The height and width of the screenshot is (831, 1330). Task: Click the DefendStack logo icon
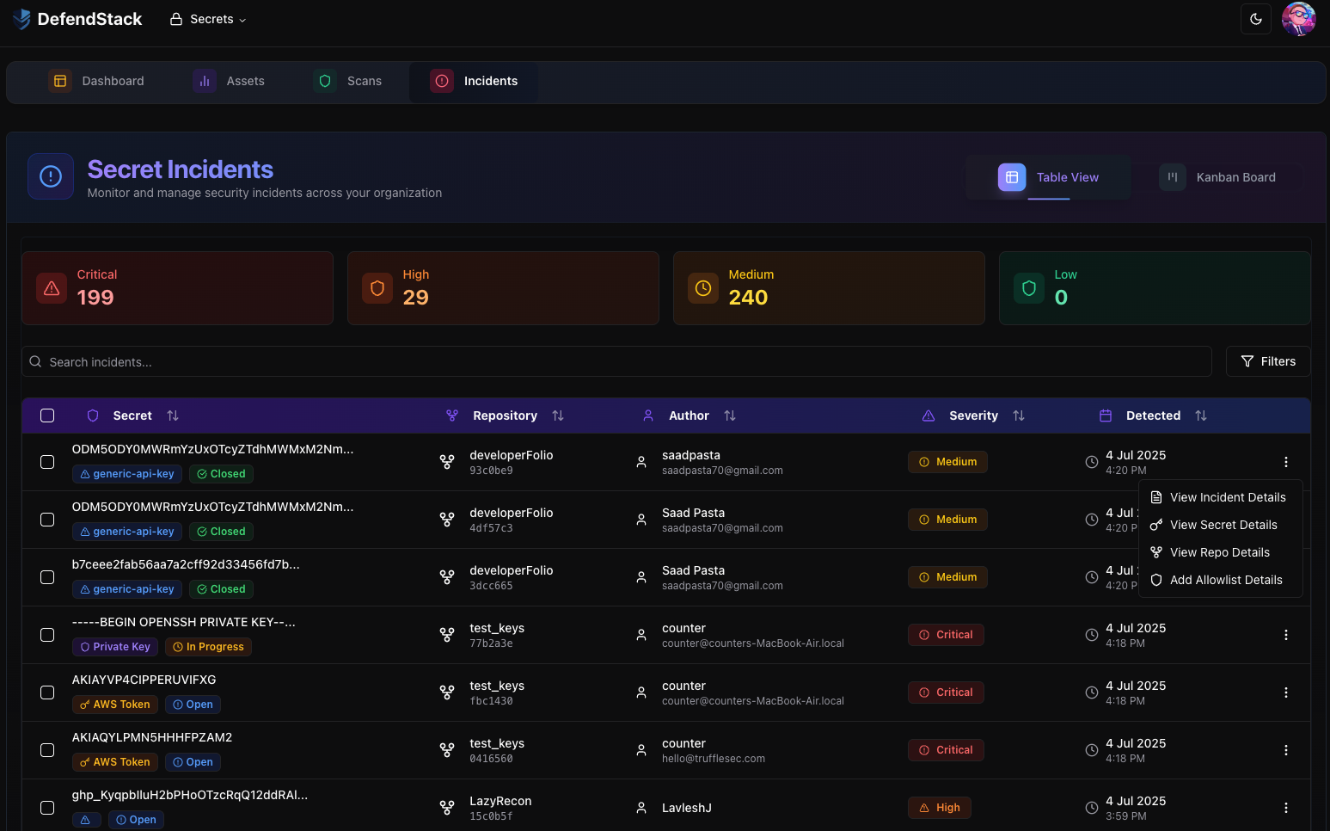pos(21,18)
